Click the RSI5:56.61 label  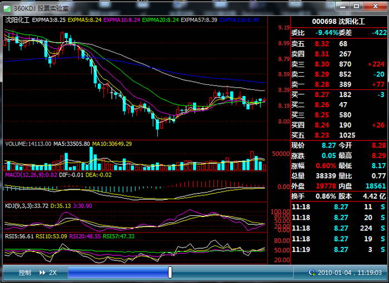tap(19, 236)
